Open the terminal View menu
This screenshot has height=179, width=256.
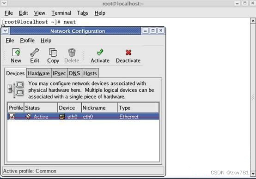tap(40, 13)
